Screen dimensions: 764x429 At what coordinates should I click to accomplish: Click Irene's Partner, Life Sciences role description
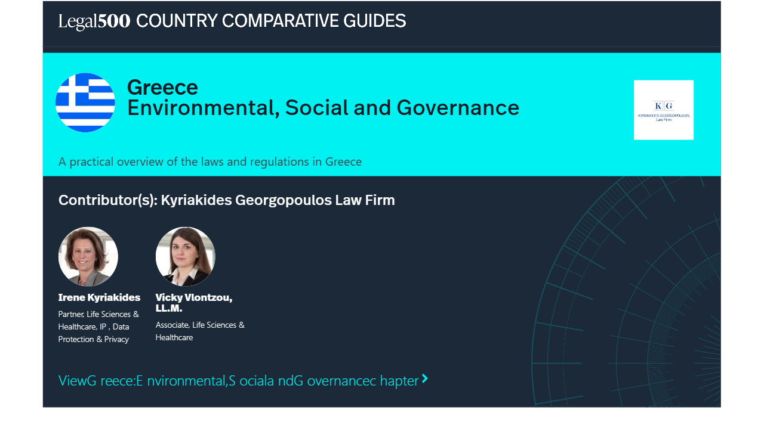[98, 327]
